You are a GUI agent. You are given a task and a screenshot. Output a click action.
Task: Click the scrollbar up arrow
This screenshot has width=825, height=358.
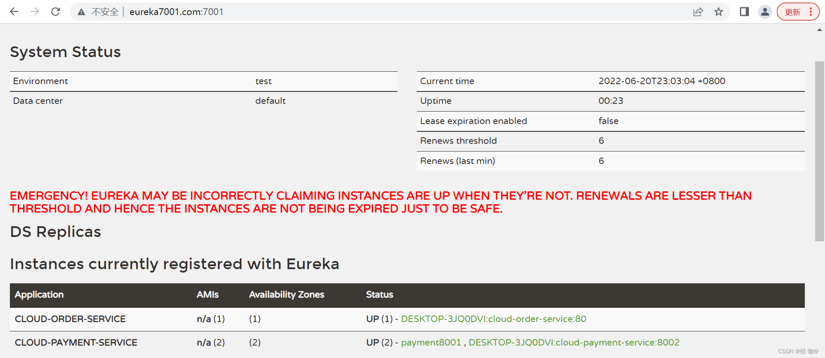819,30
